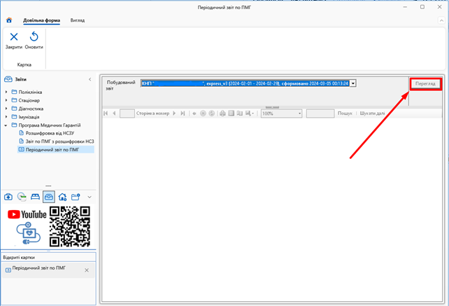Open the export report save icon
This screenshot has width=449, height=306.
point(249,113)
